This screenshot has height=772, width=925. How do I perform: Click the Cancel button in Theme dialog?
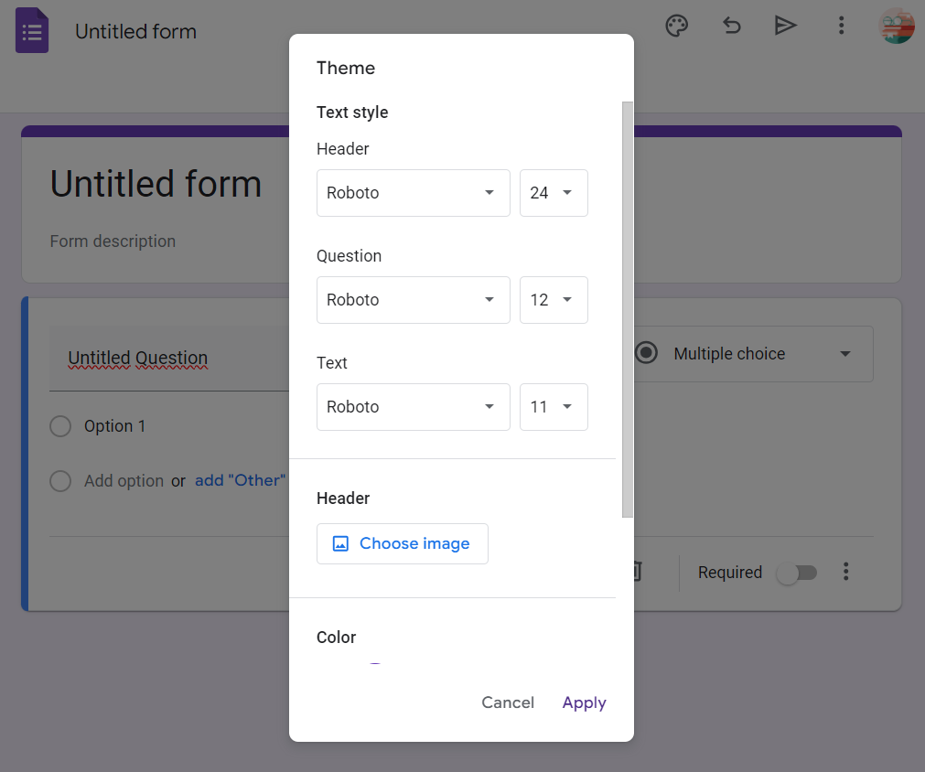(508, 702)
